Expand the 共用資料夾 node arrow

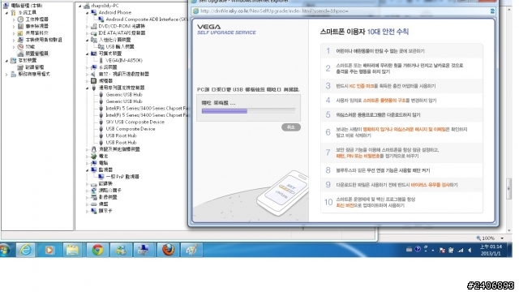point(14,33)
